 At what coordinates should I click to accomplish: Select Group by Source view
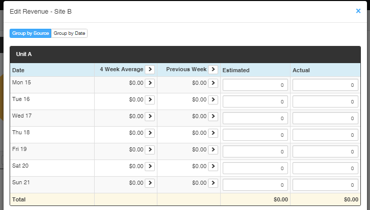[x=30, y=33]
